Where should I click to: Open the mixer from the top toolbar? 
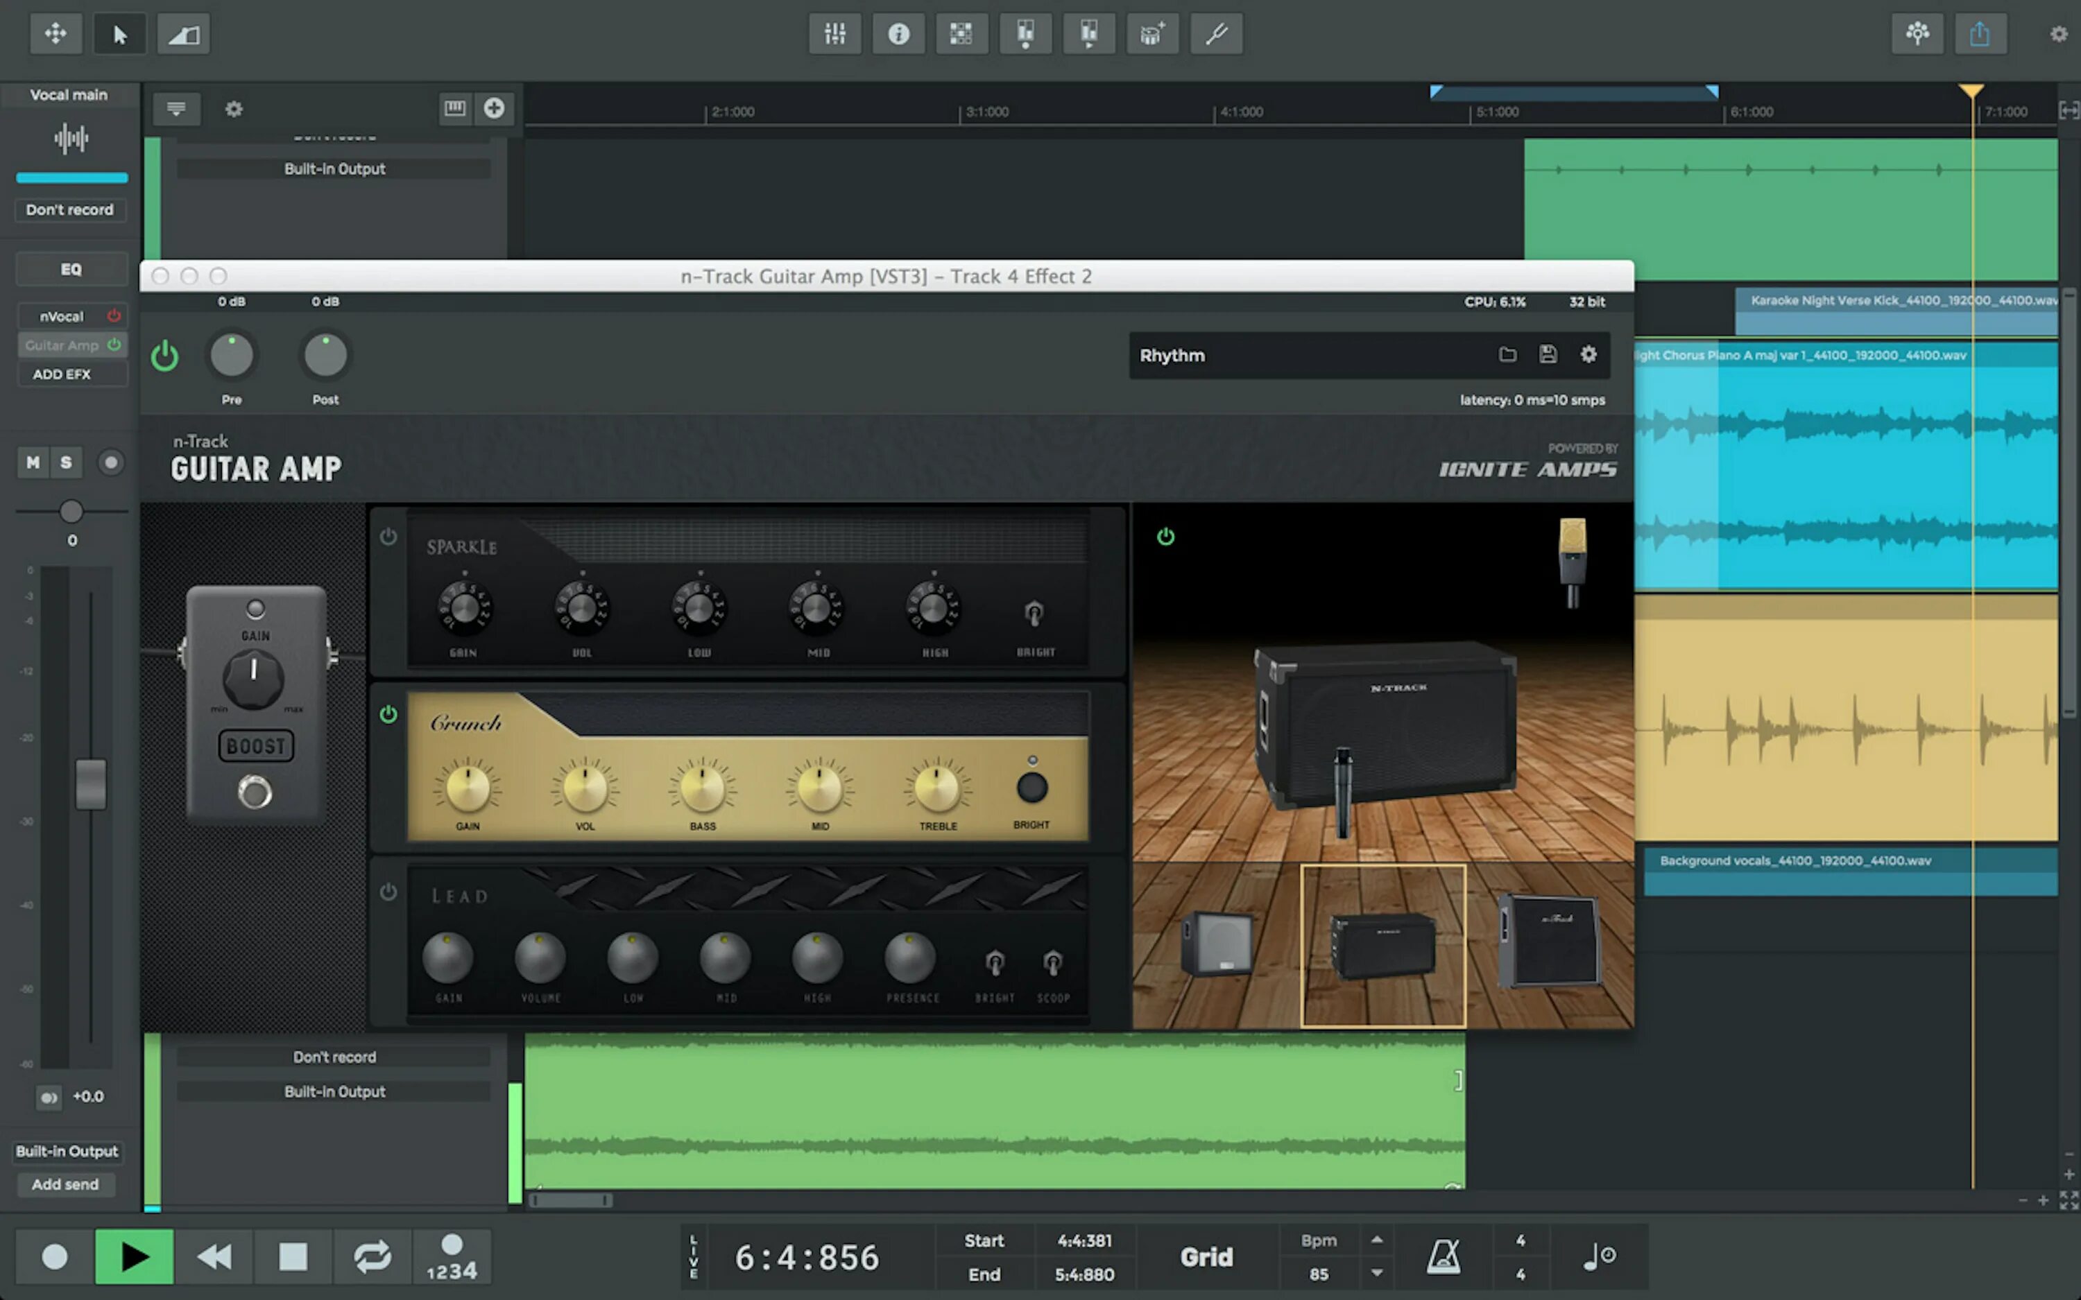tap(834, 35)
